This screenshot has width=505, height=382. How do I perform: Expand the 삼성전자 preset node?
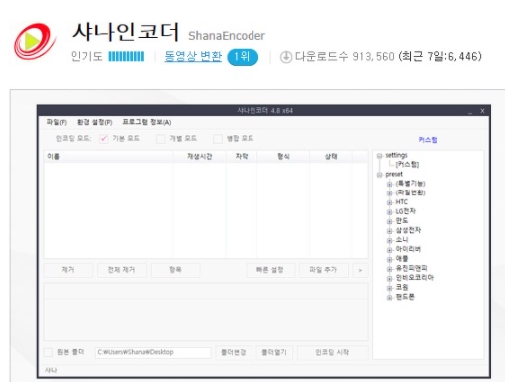(389, 231)
